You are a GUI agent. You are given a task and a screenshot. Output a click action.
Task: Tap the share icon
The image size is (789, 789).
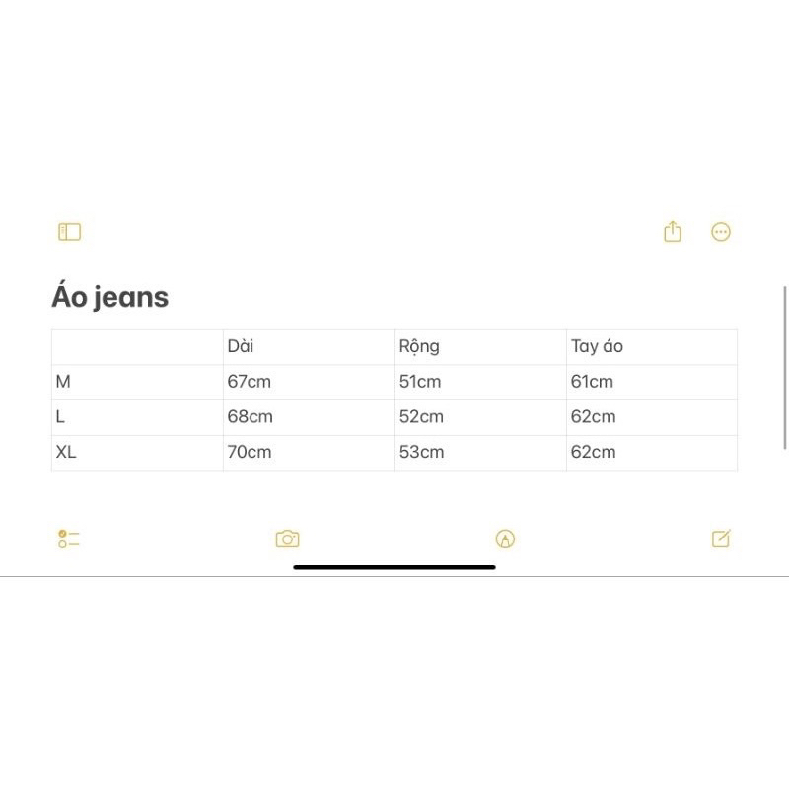(x=673, y=232)
